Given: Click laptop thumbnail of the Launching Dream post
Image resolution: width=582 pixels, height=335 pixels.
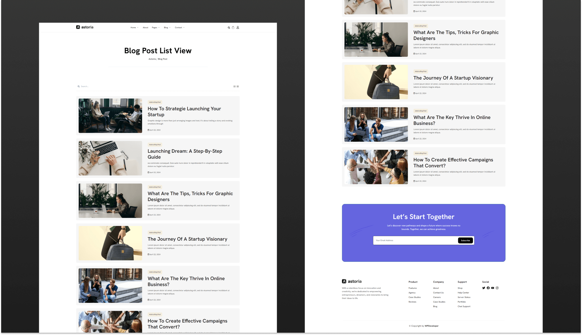Looking at the screenshot, I should 110,158.
